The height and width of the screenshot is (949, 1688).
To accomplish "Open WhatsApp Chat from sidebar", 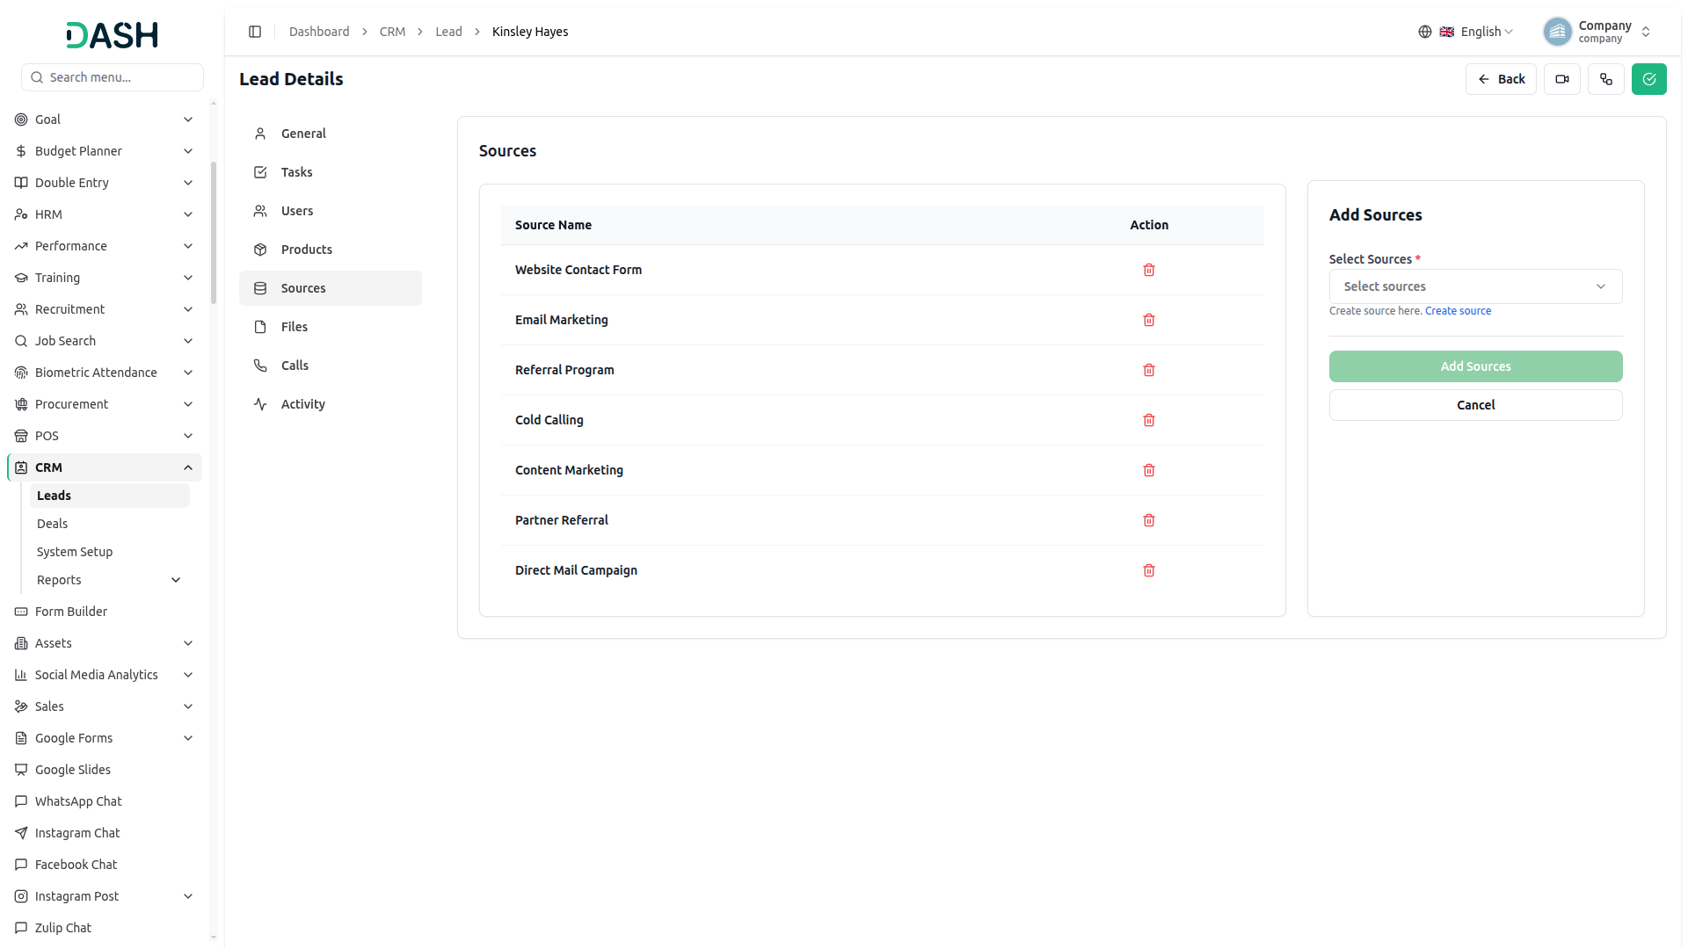I will pos(105,801).
